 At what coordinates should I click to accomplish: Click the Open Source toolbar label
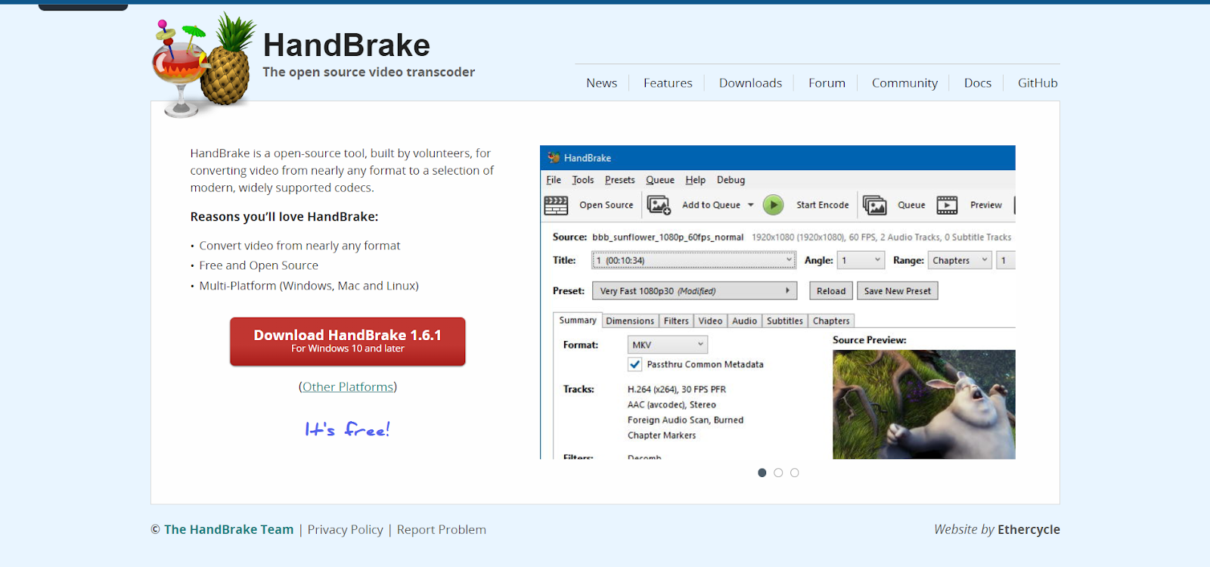[607, 205]
